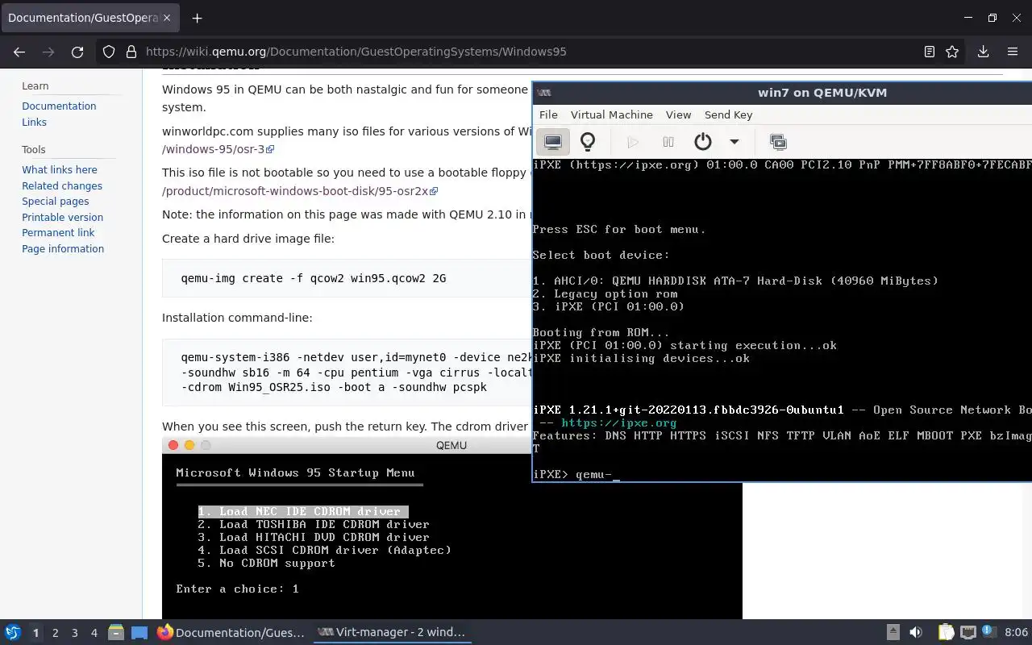
Task: Open the Links sidebar link
Action: (34, 122)
